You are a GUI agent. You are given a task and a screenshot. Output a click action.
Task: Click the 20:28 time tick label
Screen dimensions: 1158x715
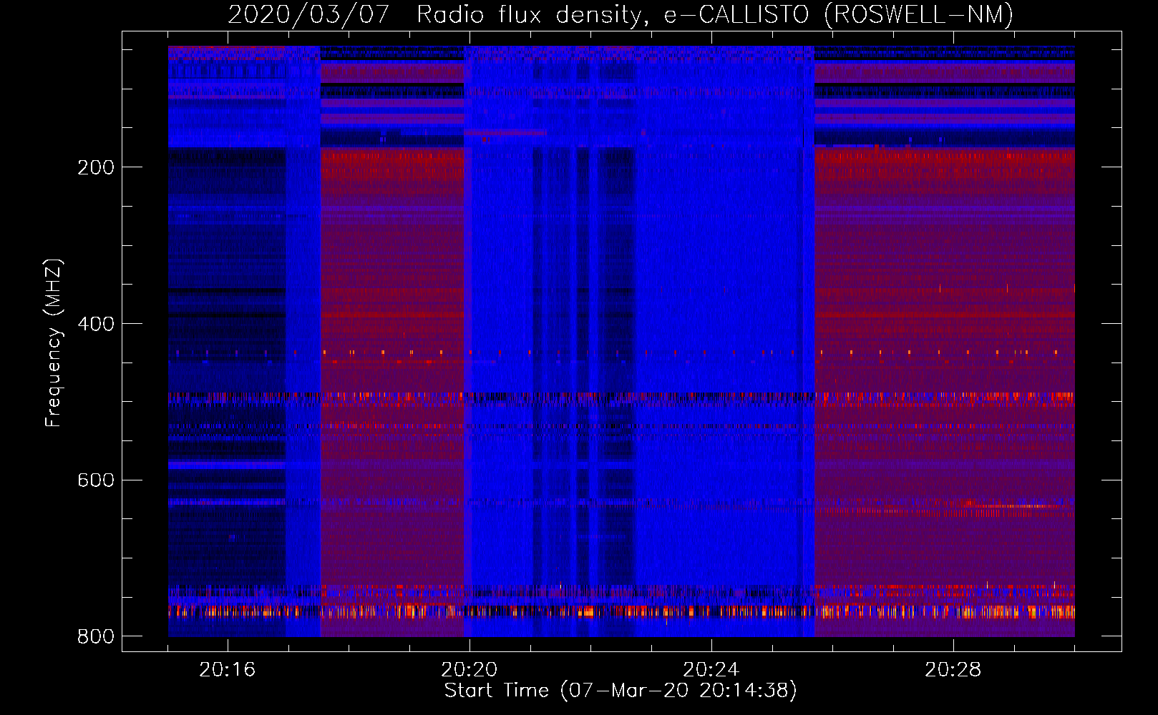pyautogui.click(x=953, y=670)
